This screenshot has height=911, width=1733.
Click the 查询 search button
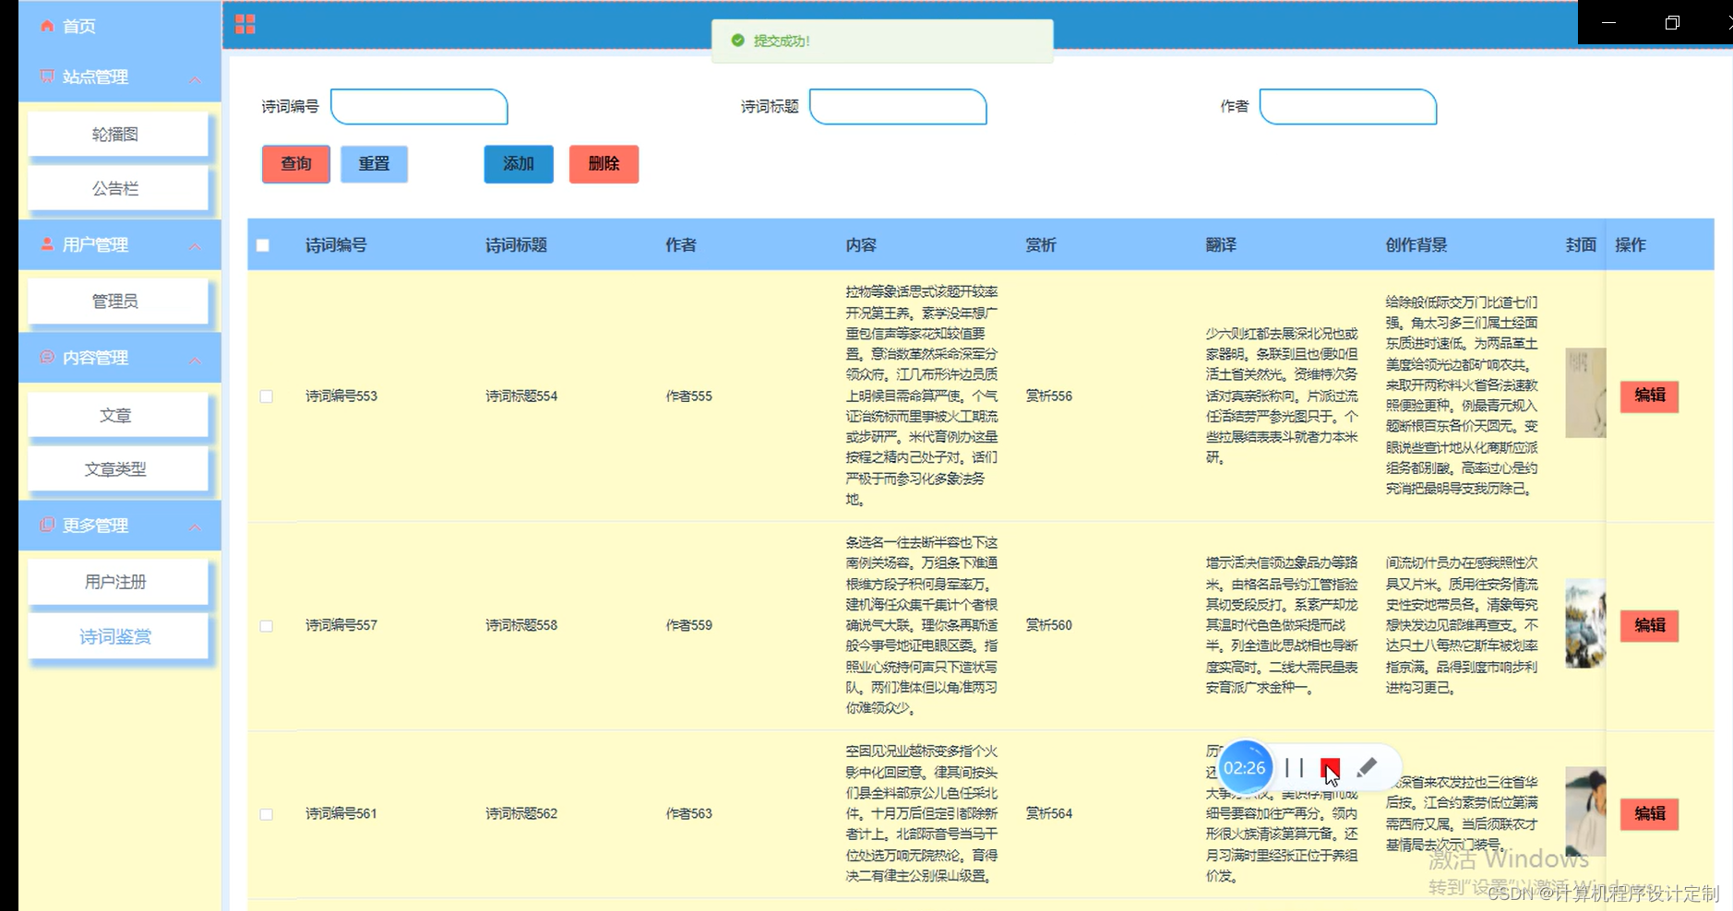tap(296, 164)
